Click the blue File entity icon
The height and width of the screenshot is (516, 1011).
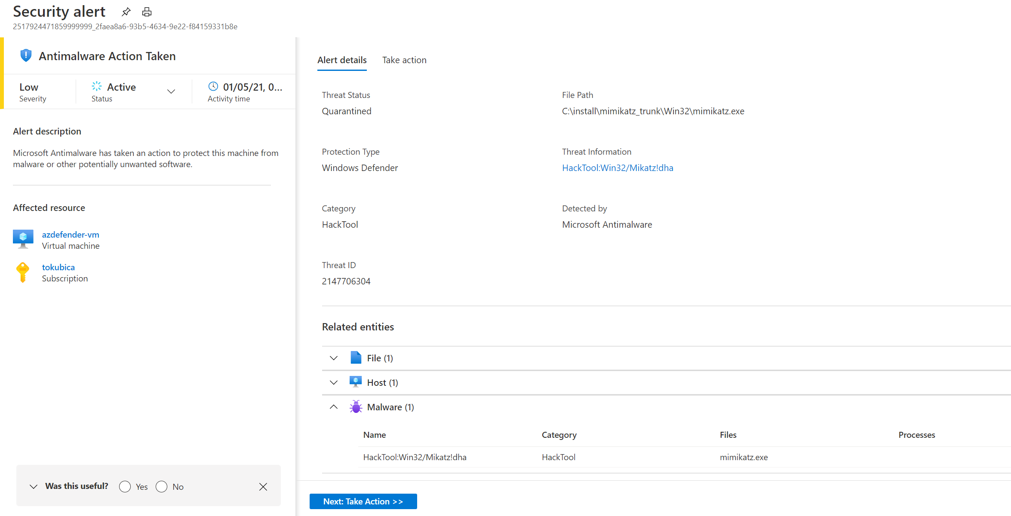tap(356, 358)
